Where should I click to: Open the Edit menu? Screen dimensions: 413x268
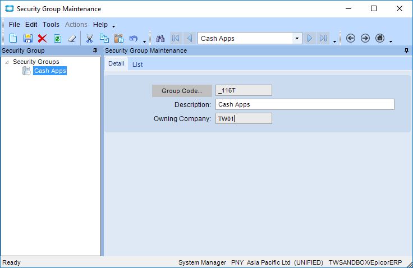point(31,25)
